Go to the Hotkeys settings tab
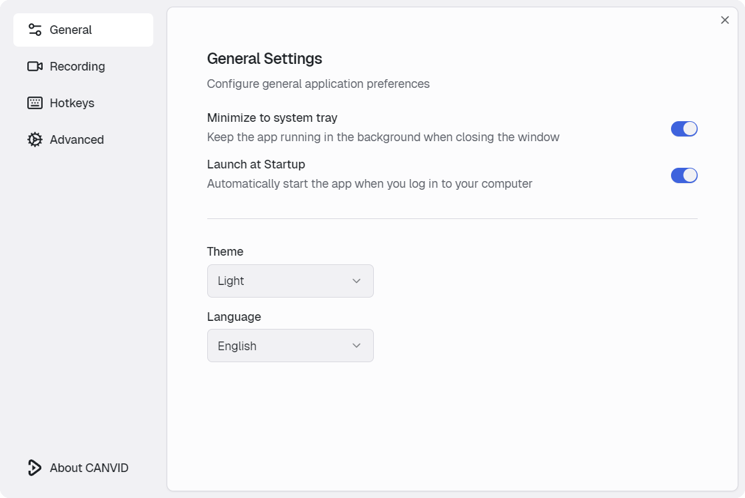Screen dimensions: 745x498 (72, 103)
